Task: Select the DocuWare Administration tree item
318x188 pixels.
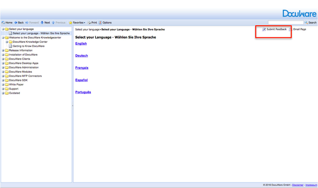Action: (x=24, y=67)
